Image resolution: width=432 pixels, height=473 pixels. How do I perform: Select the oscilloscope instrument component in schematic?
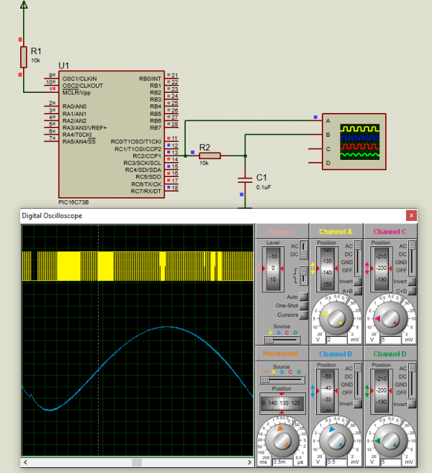coord(354,142)
